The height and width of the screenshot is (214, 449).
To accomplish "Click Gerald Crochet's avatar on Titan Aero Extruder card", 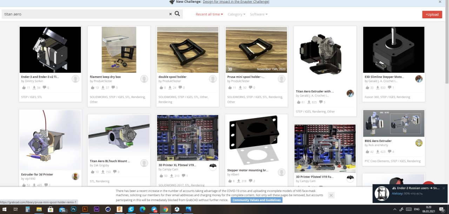I will (350, 93).
